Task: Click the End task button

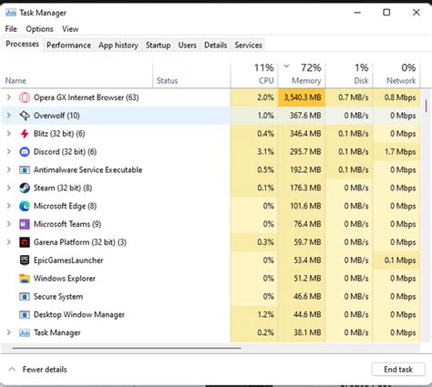Action: click(398, 370)
